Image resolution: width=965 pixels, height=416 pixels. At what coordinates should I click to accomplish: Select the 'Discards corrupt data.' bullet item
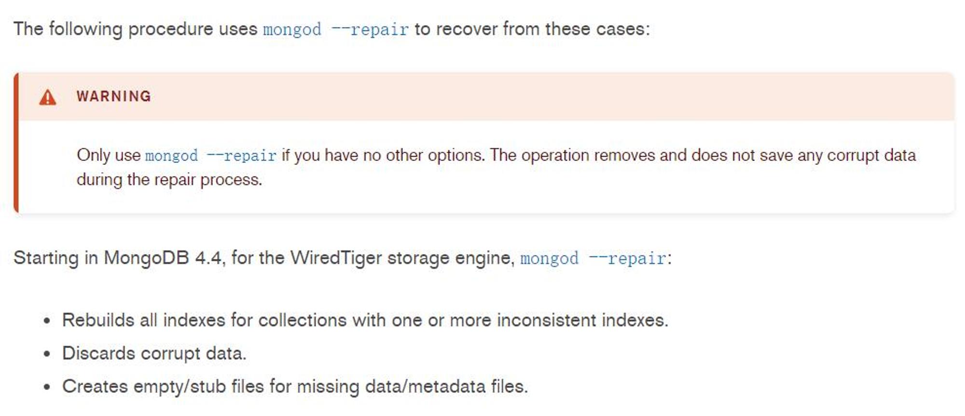154,353
